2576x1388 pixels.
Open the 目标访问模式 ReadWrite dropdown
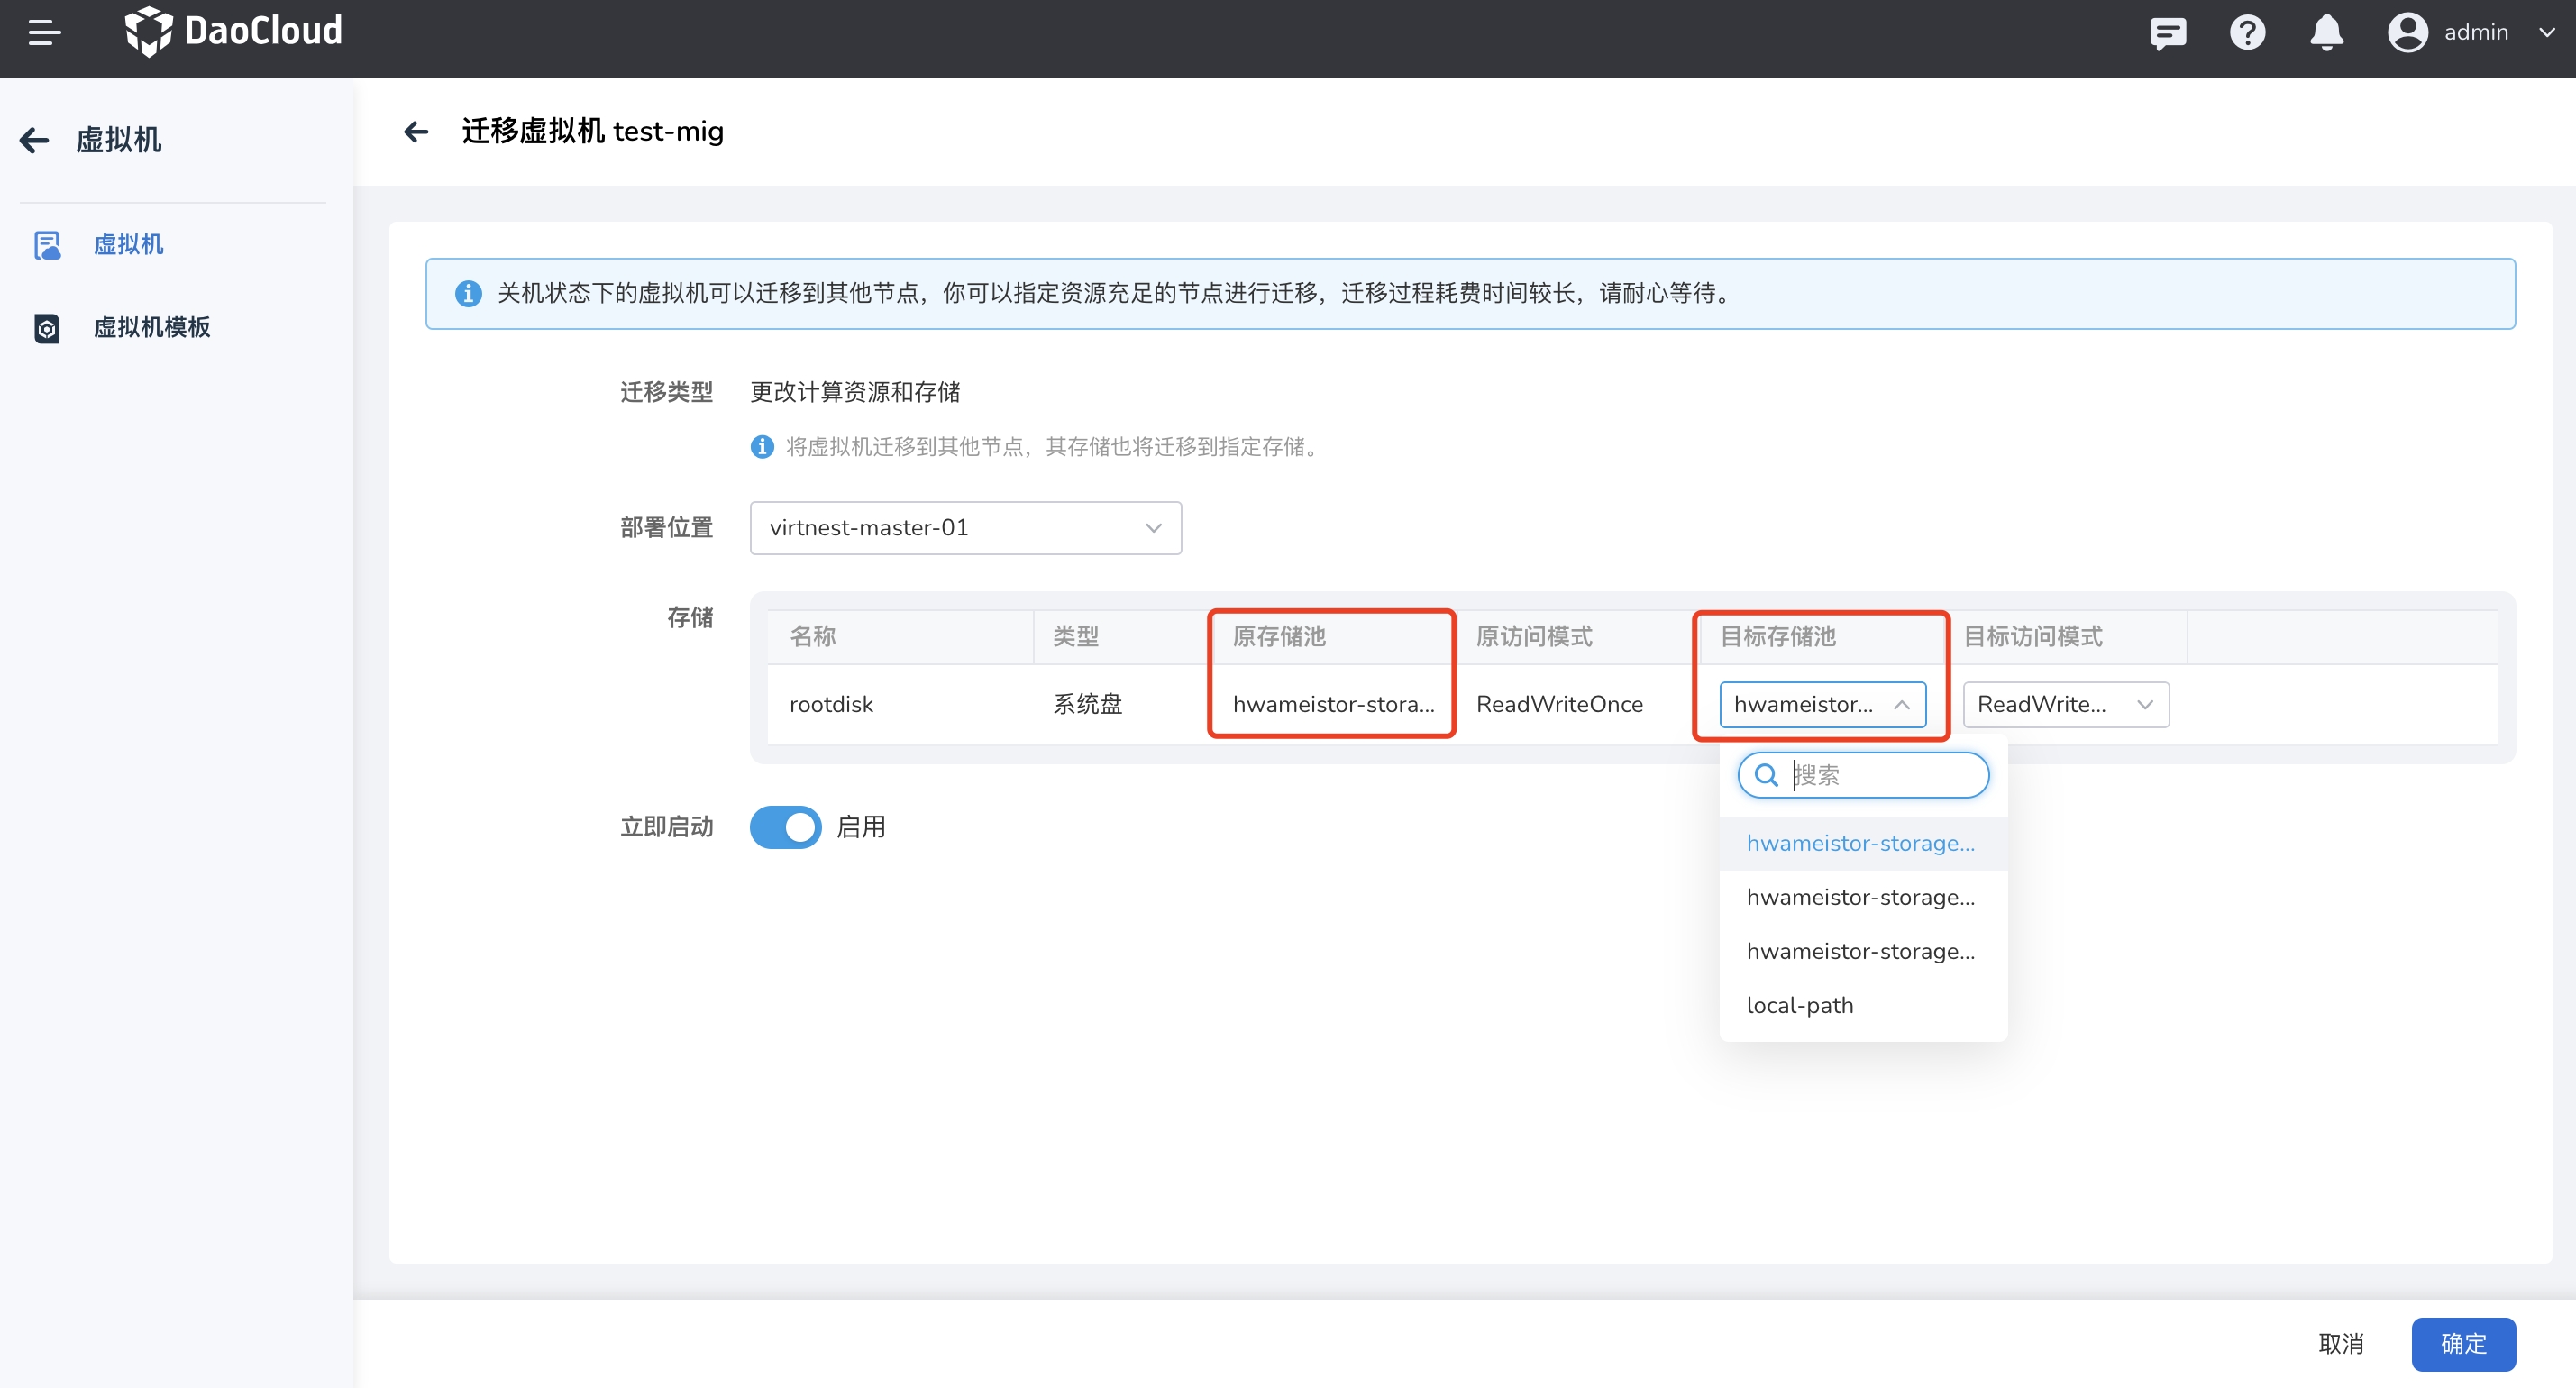pyautogui.click(x=2065, y=705)
